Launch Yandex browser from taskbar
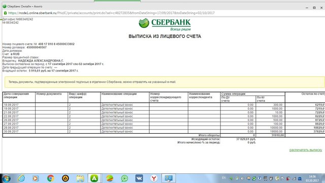Image resolution: width=325 pixels, height=183 pixels. [x=154, y=178]
